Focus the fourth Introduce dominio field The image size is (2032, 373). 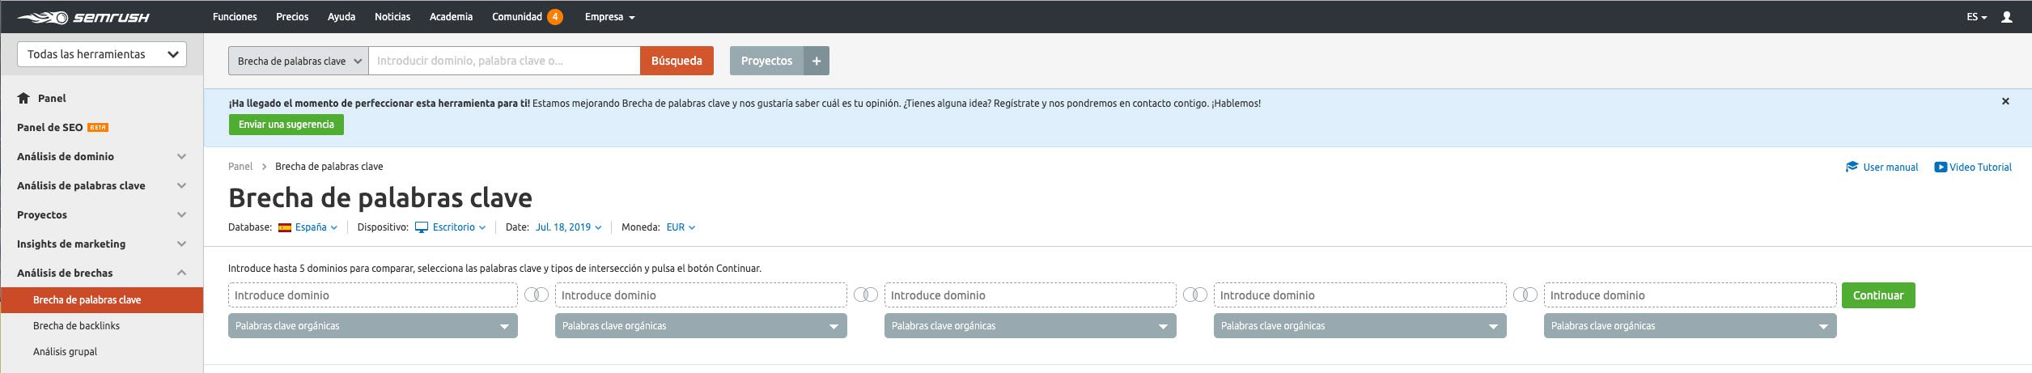1360,295
